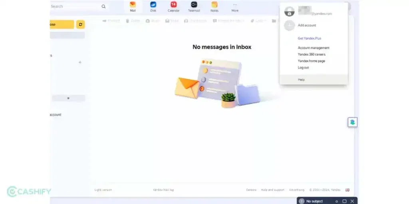
Task: Open Yandex 360 careers menu item
Action: (x=312, y=54)
